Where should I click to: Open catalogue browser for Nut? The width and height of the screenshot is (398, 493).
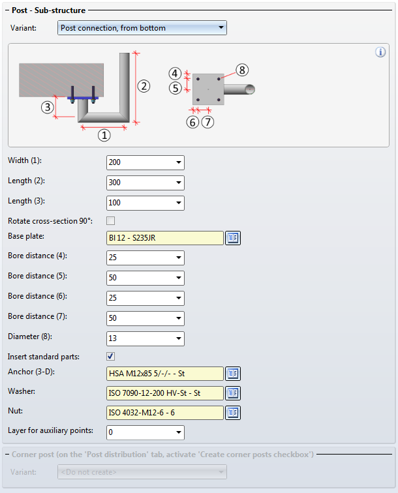(233, 413)
